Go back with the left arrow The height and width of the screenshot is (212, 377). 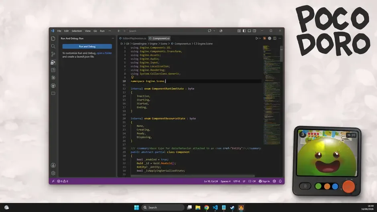119,31
